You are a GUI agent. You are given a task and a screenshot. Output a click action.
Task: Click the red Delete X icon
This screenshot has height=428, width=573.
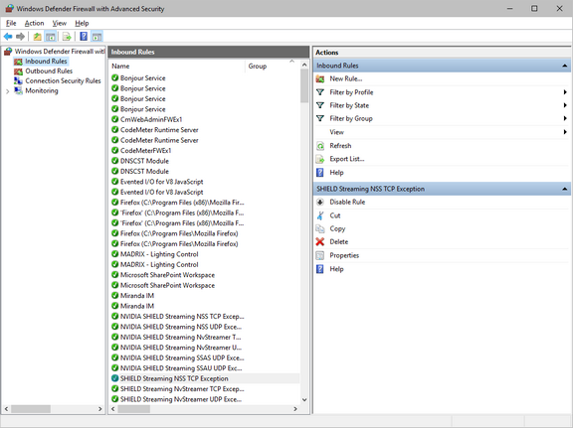point(320,241)
